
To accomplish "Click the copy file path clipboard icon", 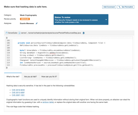I will 84,33.
